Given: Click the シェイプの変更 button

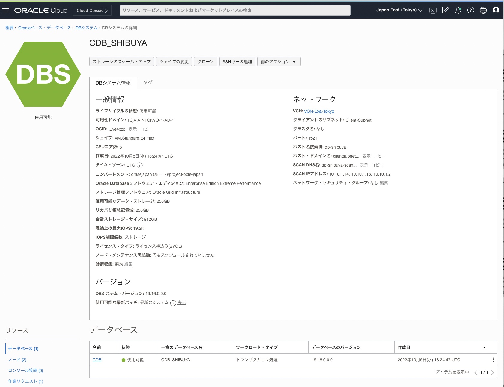Looking at the screenshot, I should pos(174,61).
